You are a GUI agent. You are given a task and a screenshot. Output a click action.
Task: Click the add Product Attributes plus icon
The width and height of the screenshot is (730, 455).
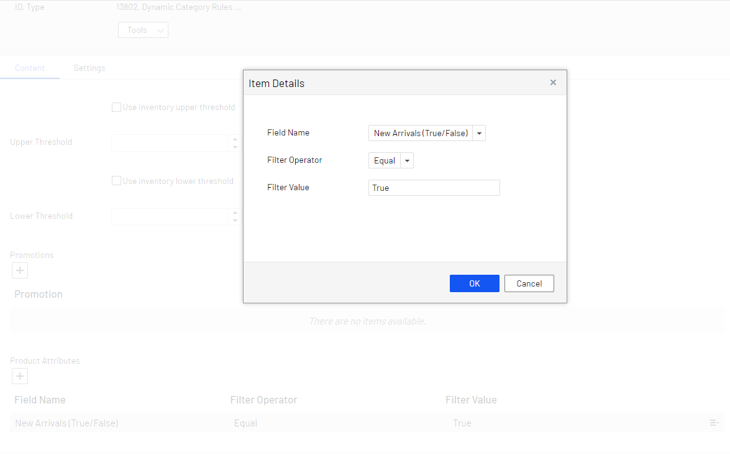tap(20, 376)
